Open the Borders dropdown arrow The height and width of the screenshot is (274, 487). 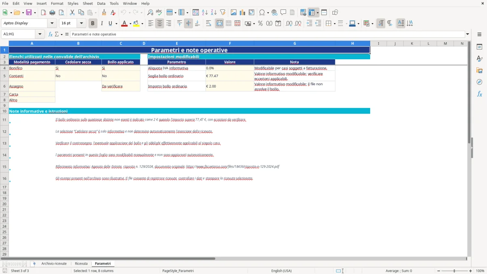click(x=334, y=24)
